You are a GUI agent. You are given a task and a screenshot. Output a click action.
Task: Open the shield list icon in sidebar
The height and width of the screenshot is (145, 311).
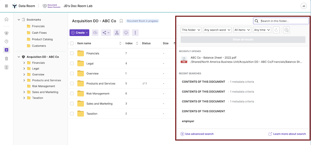pyautogui.click(x=7, y=33)
